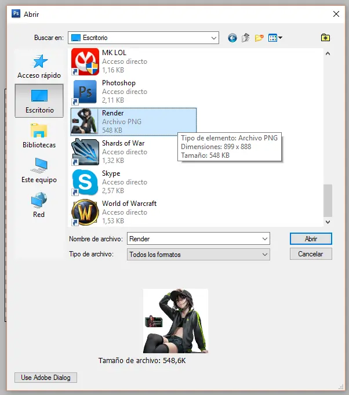Close the Abrir dialog
The width and height of the screenshot is (349, 395).
pos(336,14)
